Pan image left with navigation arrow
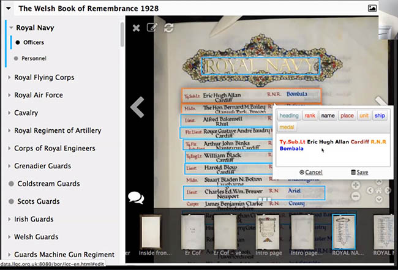Viewport: 398px width, 270px height. point(370,190)
